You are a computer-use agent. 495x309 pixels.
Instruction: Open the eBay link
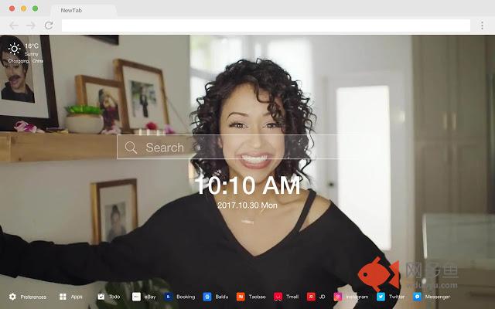(x=150, y=297)
